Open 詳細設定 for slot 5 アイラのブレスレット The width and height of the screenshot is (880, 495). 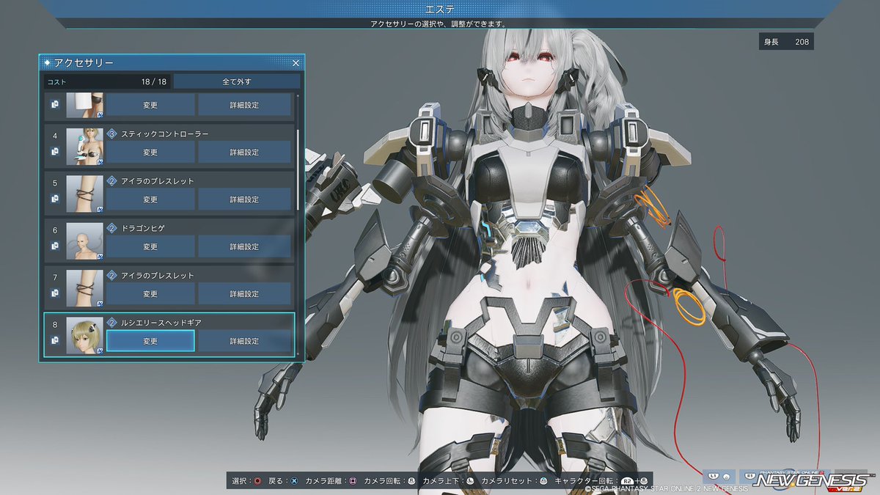click(x=244, y=199)
